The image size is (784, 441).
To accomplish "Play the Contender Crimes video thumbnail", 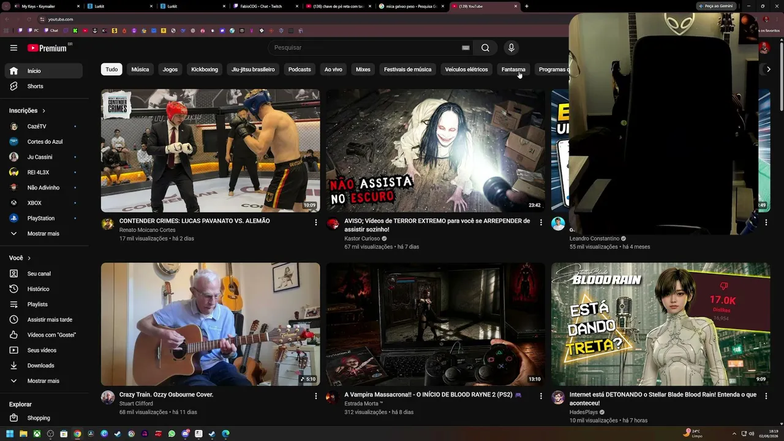I will pos(210,151).
